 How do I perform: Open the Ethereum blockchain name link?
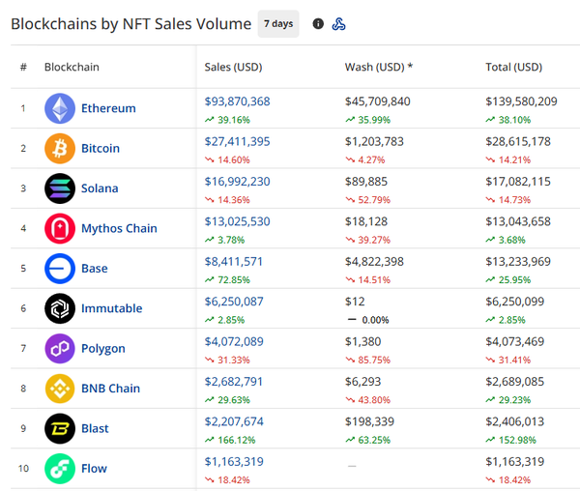pyautogui.click(x=108, y=108)
